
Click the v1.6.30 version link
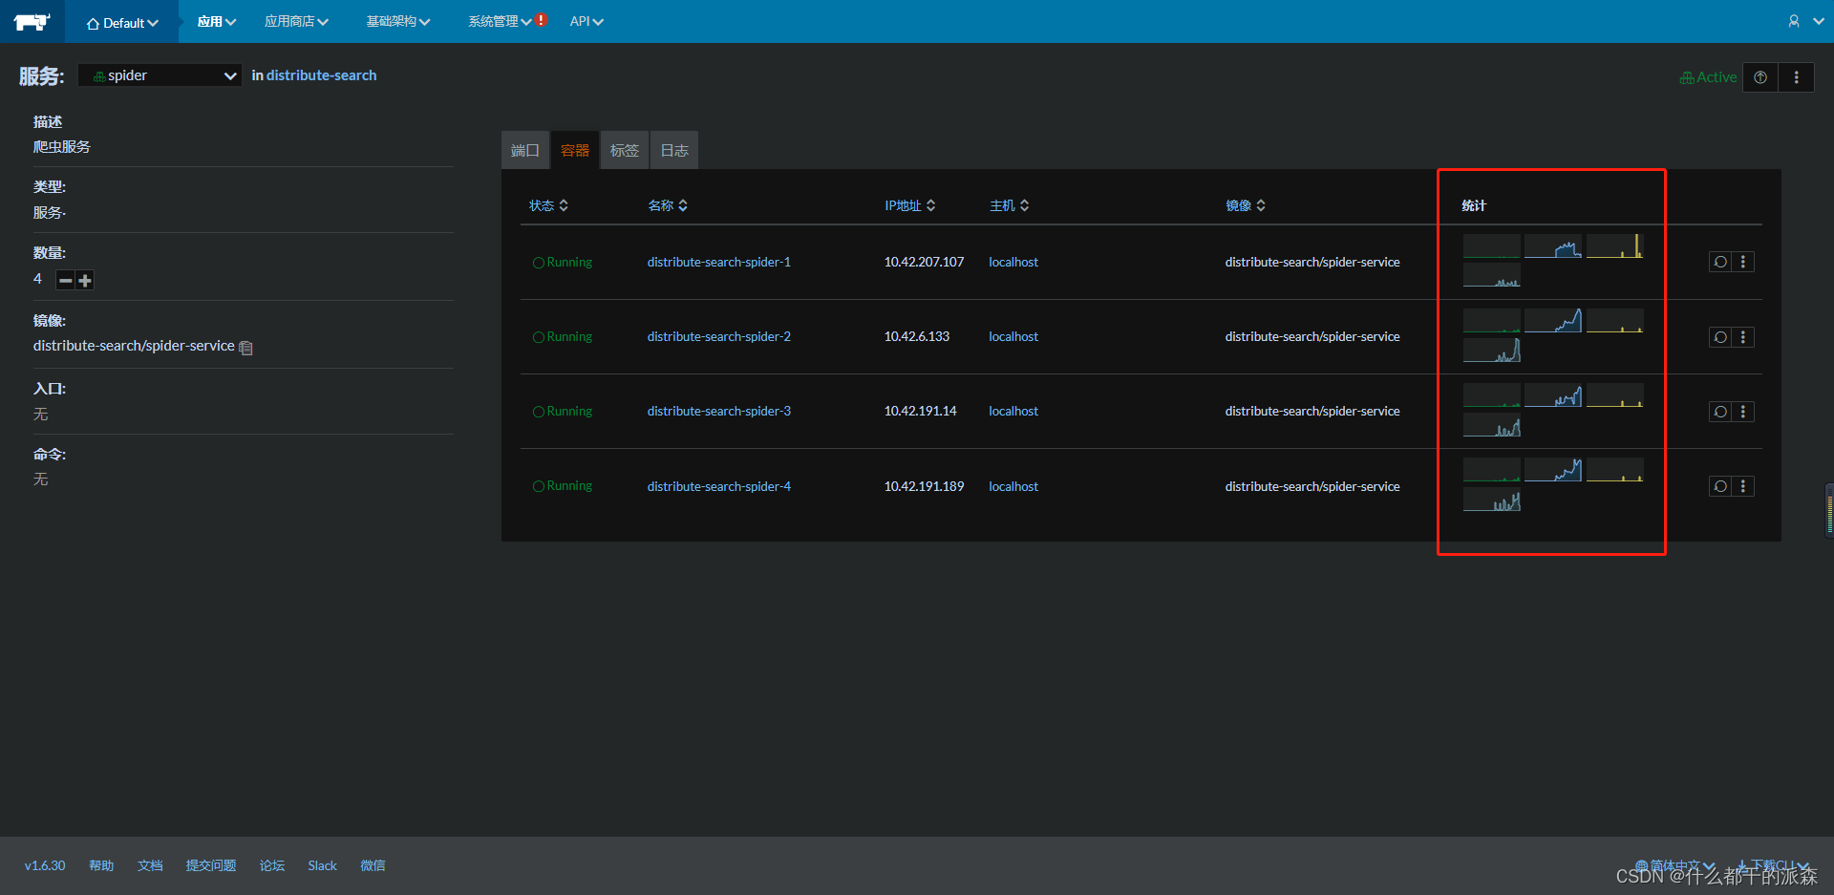45,865
